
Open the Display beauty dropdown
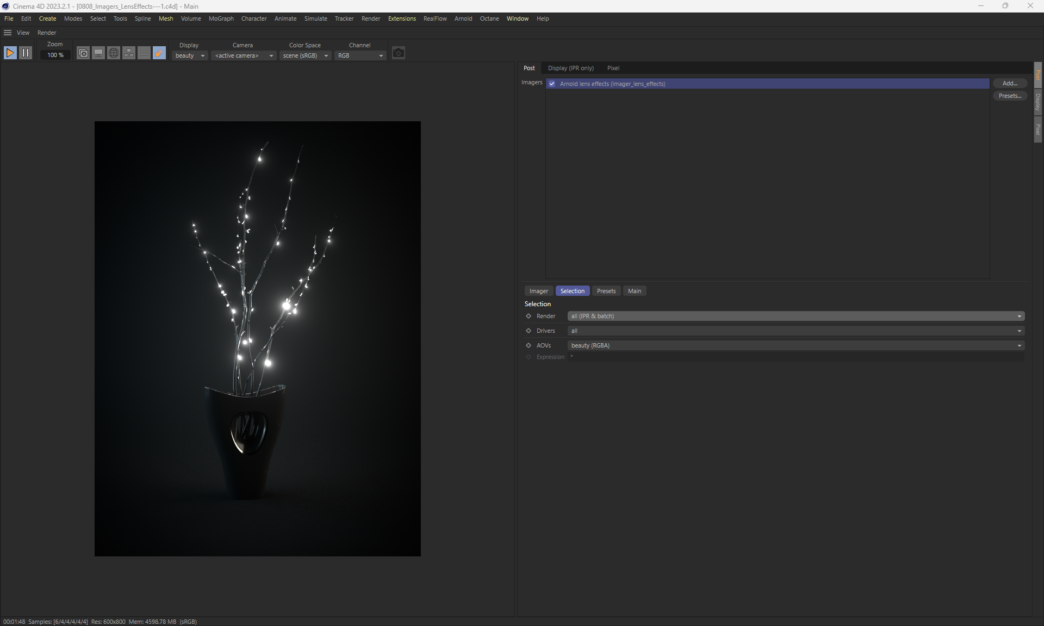190,55
